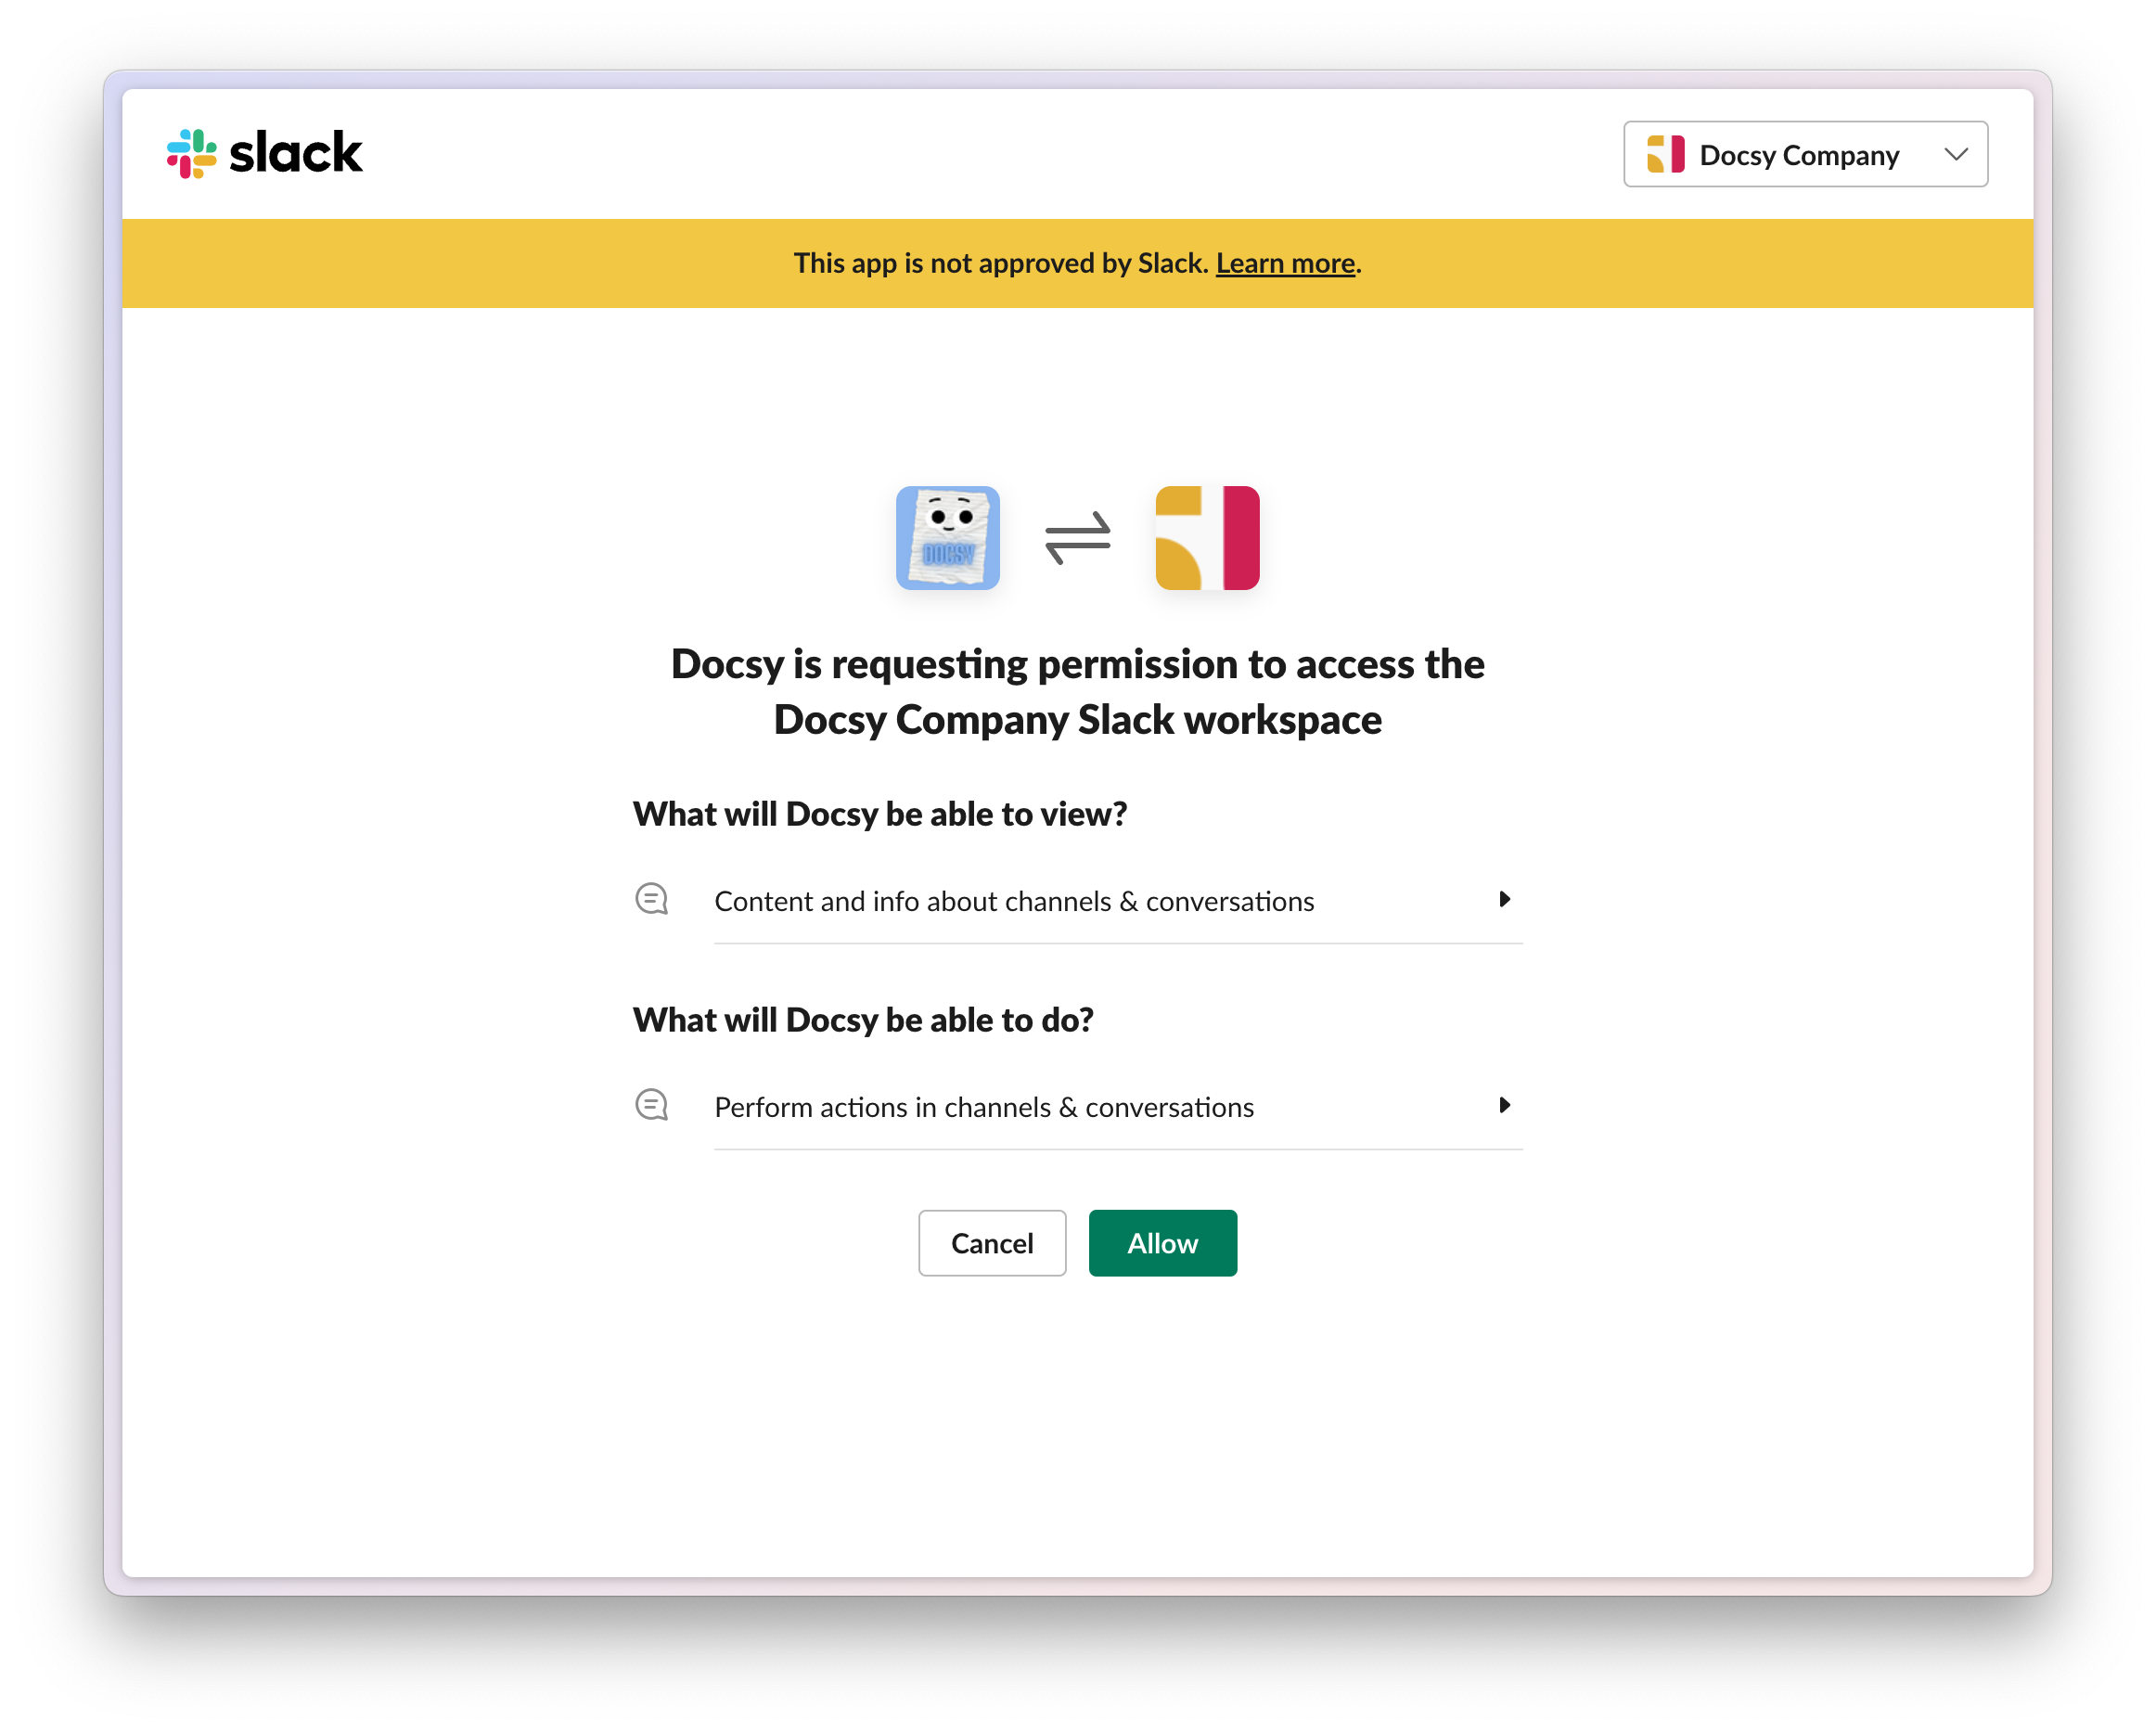Click the Content and info about channels row text
The height and width of the screenshot is (1733, 2156).
[x=1014, y=901]
